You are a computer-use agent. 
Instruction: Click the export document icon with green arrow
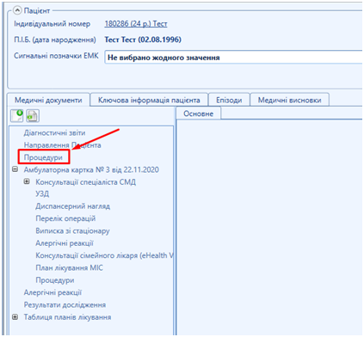pos(33,116)
